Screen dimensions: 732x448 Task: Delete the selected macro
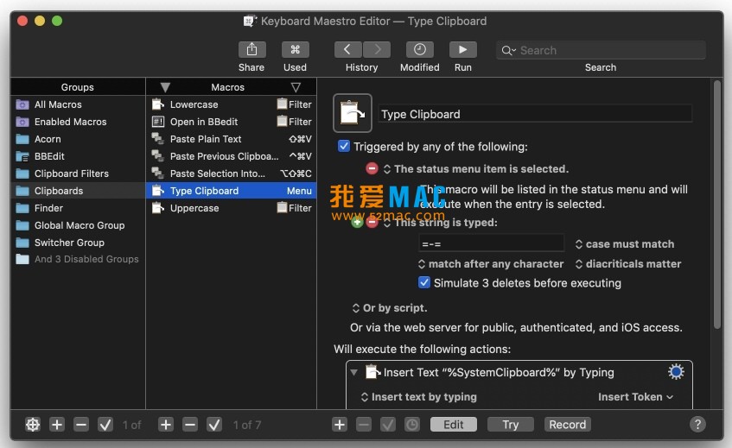click(190, 424)
